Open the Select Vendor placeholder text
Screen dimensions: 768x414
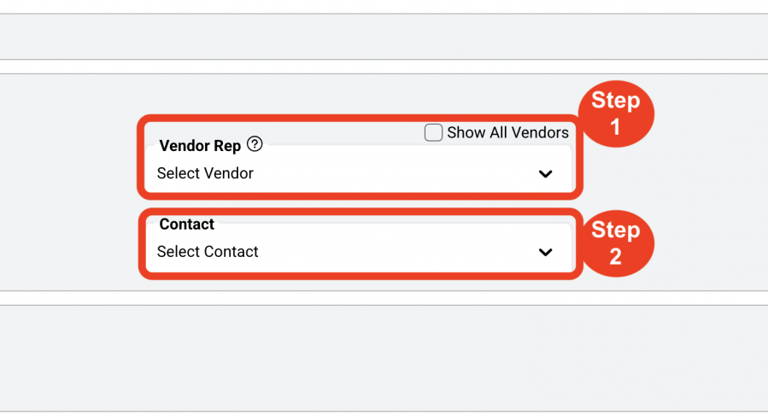pos(205,173)
